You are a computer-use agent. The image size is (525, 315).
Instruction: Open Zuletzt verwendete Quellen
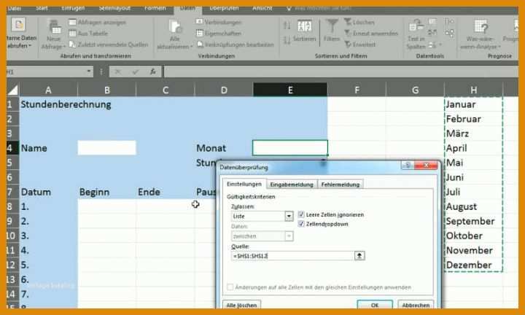(x=109, y=44)
